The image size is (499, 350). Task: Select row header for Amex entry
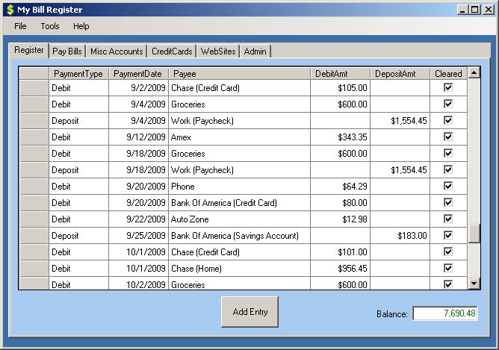pyautogui.click(x=34, y=137)
